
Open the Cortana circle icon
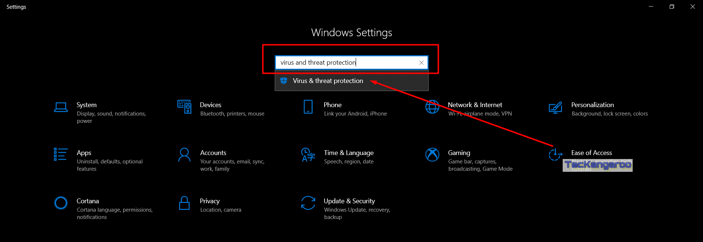(x=61, y=203)
